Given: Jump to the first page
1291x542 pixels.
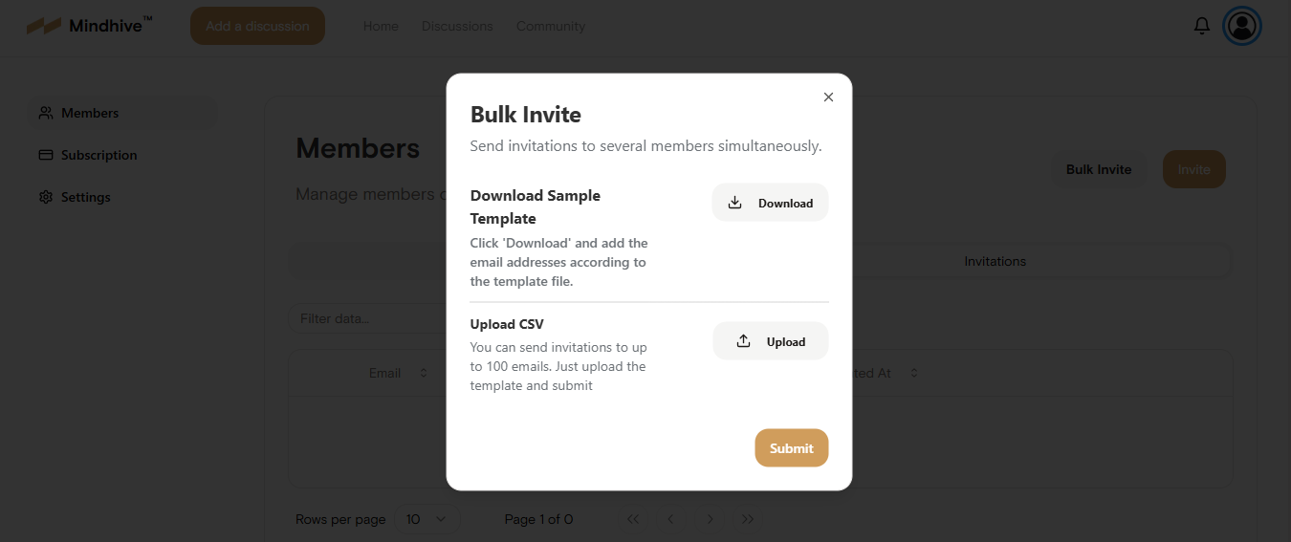Looking at the screenshot, I should (633, 519).
